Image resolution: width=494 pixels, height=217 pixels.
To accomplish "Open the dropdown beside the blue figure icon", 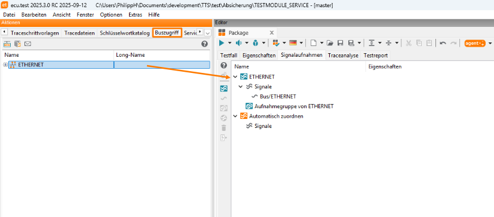I will pos(263,43).
